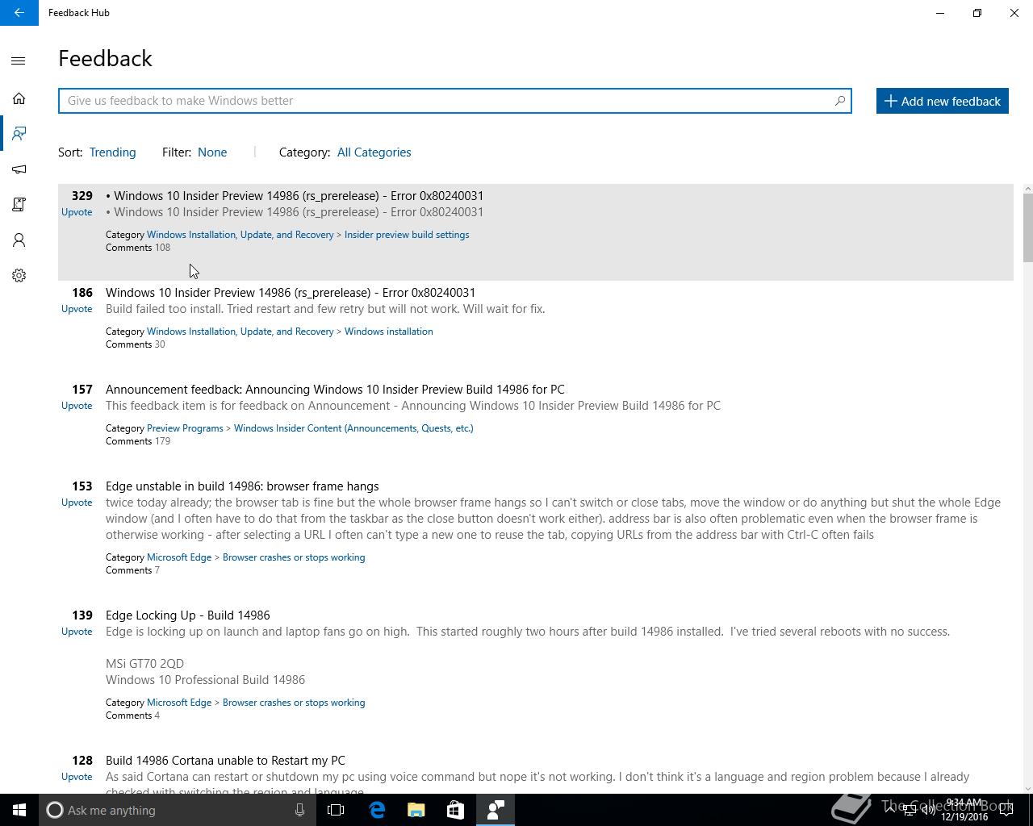Open 'Build 14986 Cortana unable to Restart' title

point(225,761)
